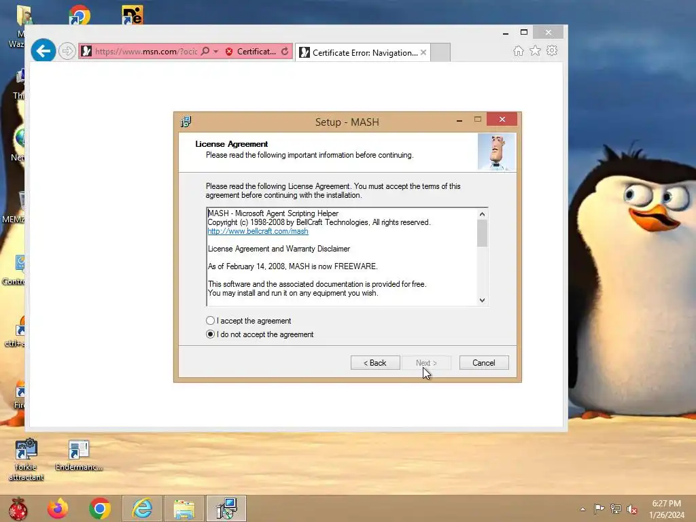Image resolution: width=696 pixels, height=522 pixels.
Task: Click the IE Home icon
Action: pyautogui.click(x=519, y=50)
